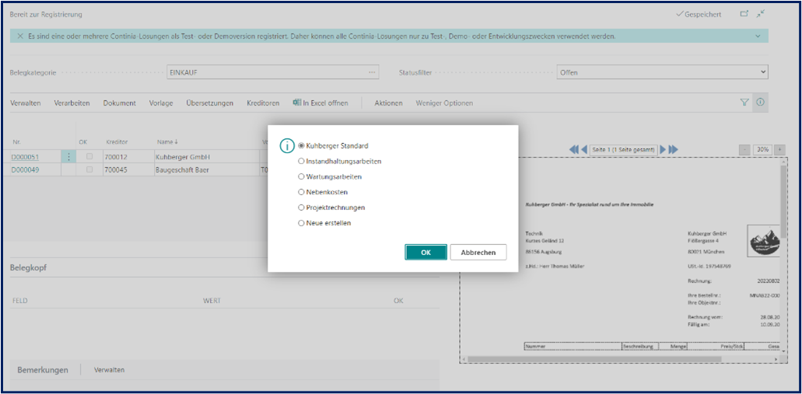Jump to last page in document viewer

pyautogui.click(x=674, y=149)
